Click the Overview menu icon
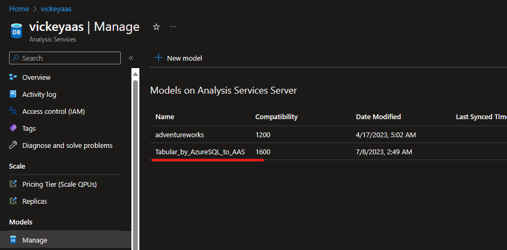The height and width of the screenshot is (250, 507). coord(13,77)
